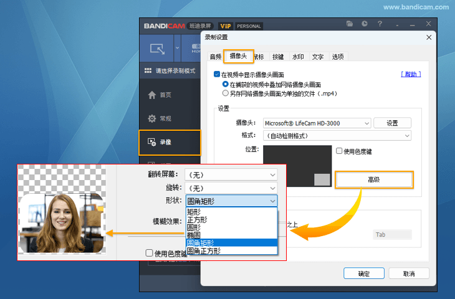Open the 录像 video sidebar item
455x299 pixels.
170,142
